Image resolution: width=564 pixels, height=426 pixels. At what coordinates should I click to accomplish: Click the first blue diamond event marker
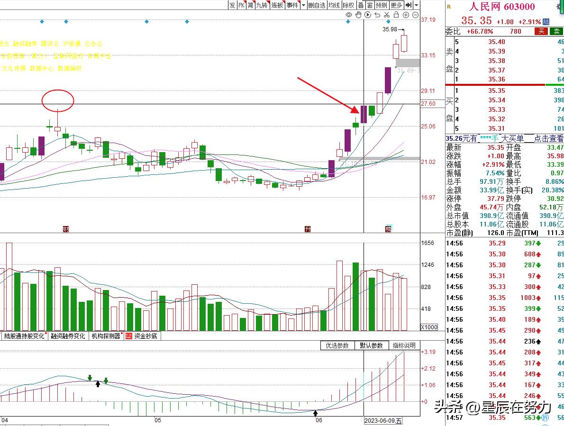coord(42,22)
